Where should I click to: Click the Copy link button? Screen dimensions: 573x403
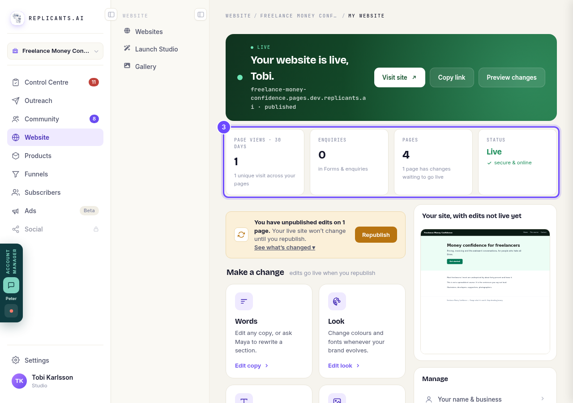click(452, 77)
